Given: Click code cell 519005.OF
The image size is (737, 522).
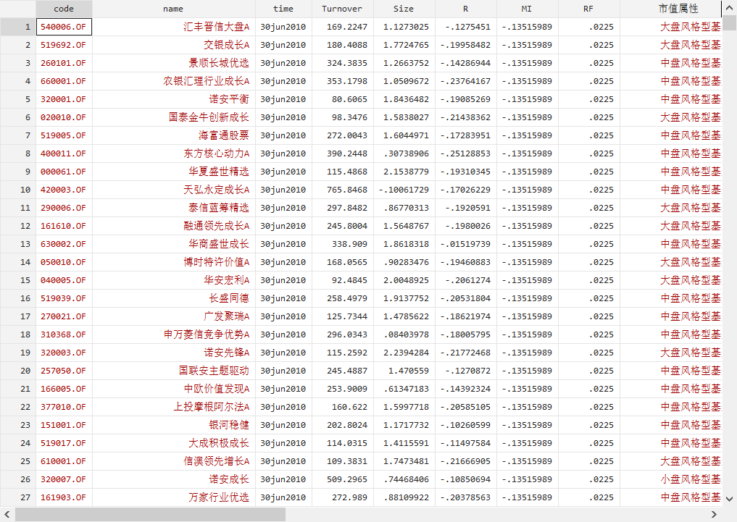Looking at the screenshot, I should pos(64,135).
